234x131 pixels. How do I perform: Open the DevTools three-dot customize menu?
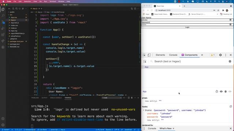(x=226, y=55)
